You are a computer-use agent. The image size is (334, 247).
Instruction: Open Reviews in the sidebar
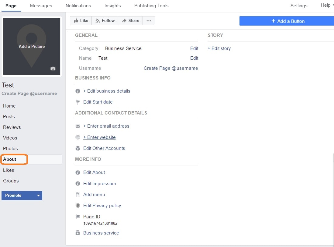[12, 127]
